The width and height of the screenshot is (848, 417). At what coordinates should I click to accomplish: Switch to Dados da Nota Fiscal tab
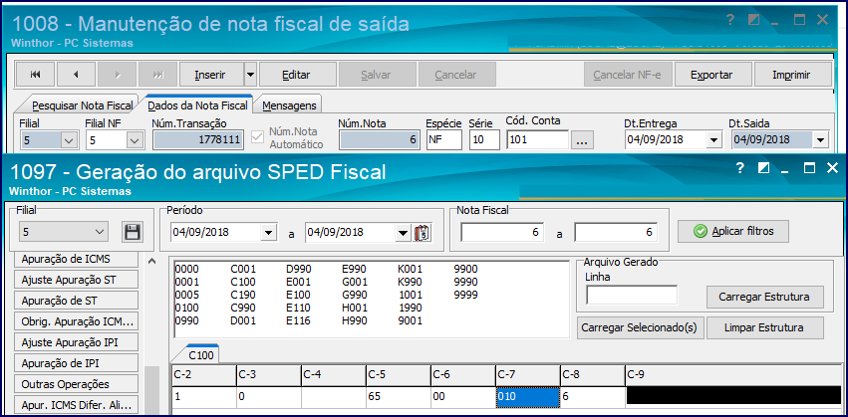[x=197, y=105]
